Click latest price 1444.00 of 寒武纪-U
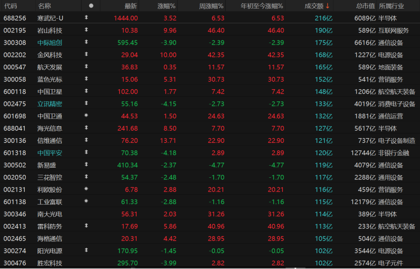This screenshot has height=269, width=420. (x=125, y=18)
